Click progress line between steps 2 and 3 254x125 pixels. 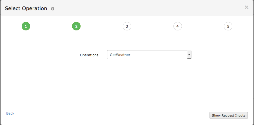pyautogui.click(x=102, y=26)
